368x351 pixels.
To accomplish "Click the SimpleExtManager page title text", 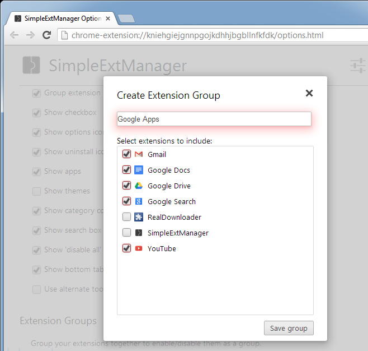I will (118, 66).
